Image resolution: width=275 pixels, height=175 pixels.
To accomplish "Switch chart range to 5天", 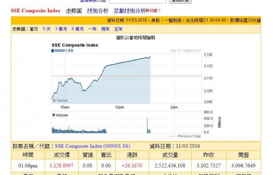I will point(47,29).
